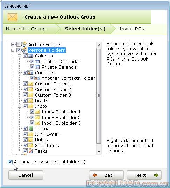Click the Custom Folder 1 envelope icon
This screenshot has height=188, width=170.
click(30, 84)
